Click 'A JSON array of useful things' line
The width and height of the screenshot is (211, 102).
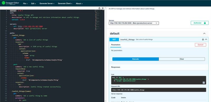(x=38, y=46)
